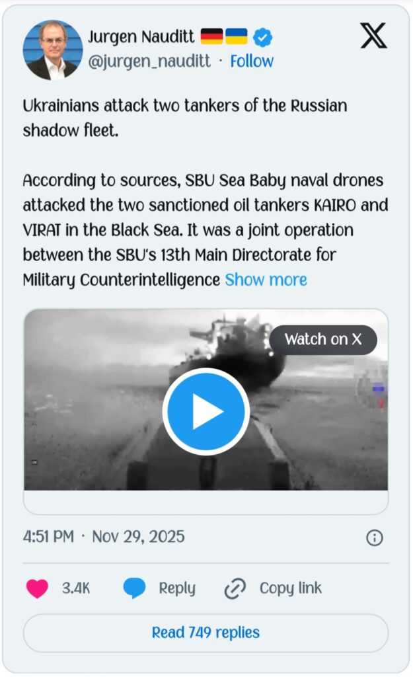Screen dimensions: 413x677
Task: Follow the jurgen_nauditt account
Action: pyautogui.click(x=251, y=61)
